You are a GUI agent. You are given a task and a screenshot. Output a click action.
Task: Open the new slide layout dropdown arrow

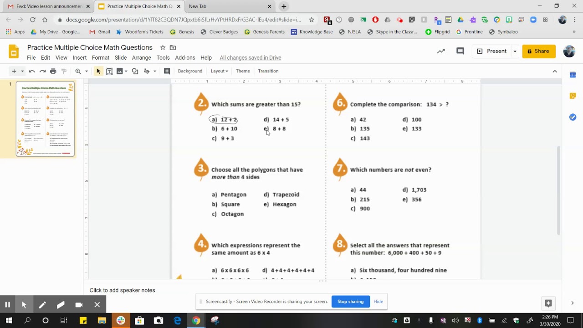pyautogui.click(x=22, y=71)
